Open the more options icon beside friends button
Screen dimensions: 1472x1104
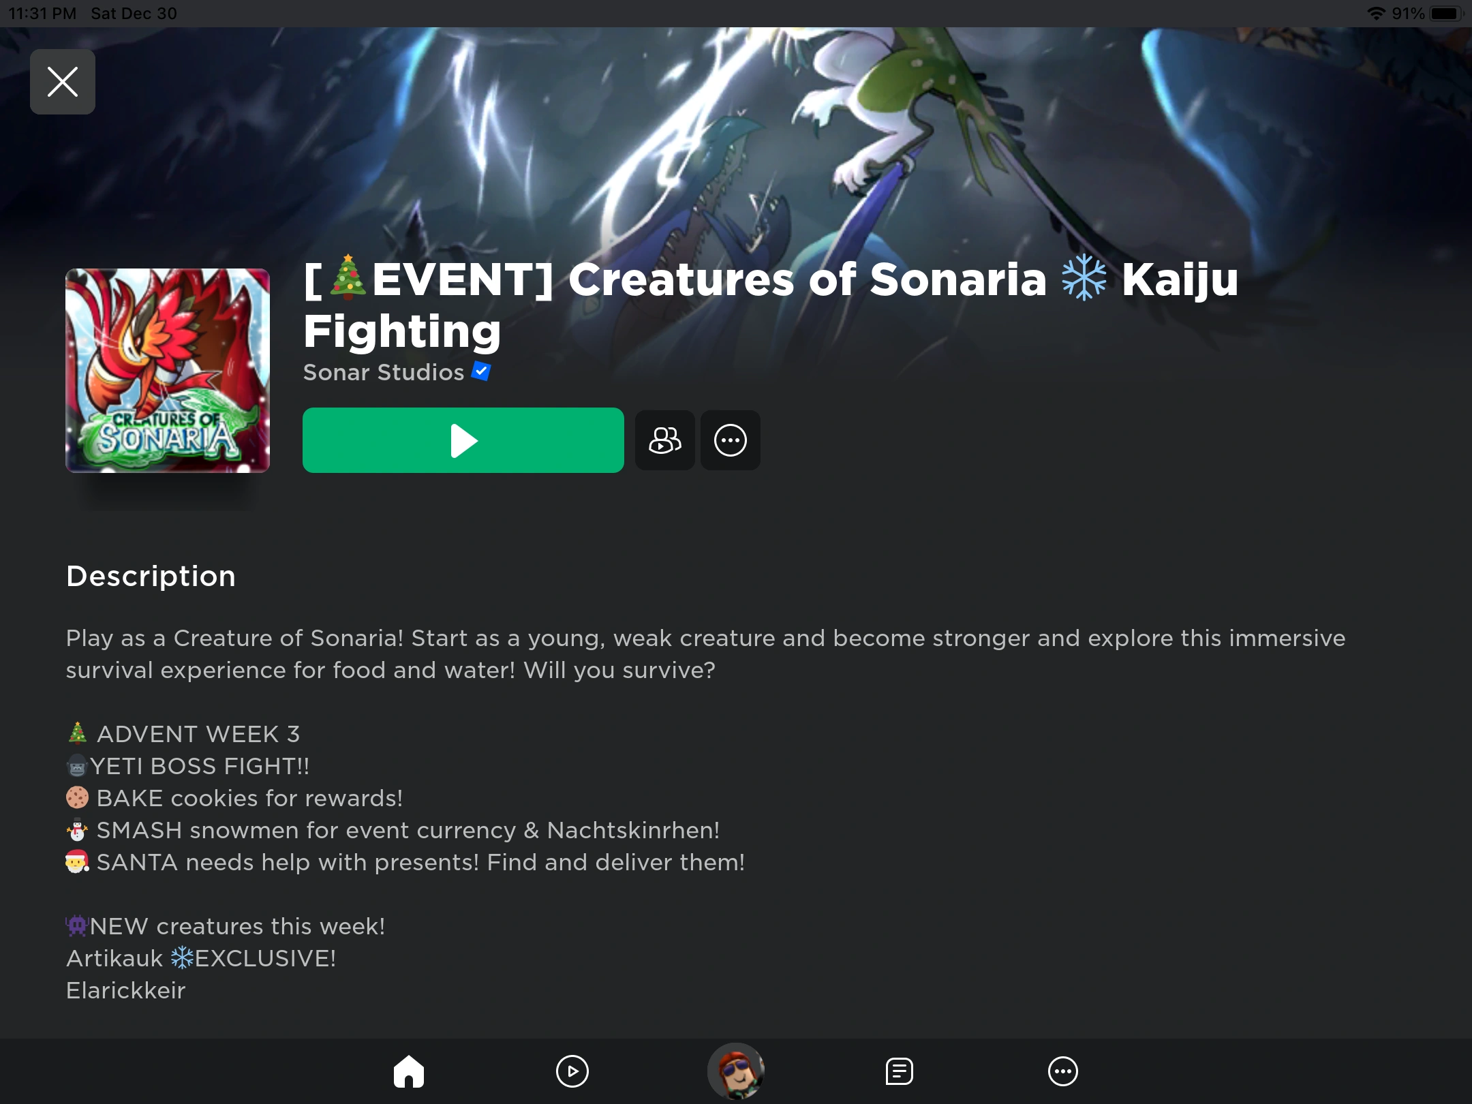tap(731, 440)
